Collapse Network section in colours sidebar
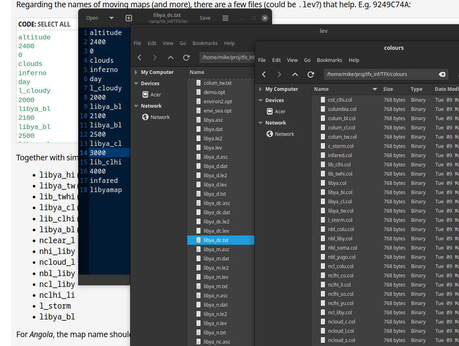This screenshot has width=459, height=346. [x=261, y=123]
